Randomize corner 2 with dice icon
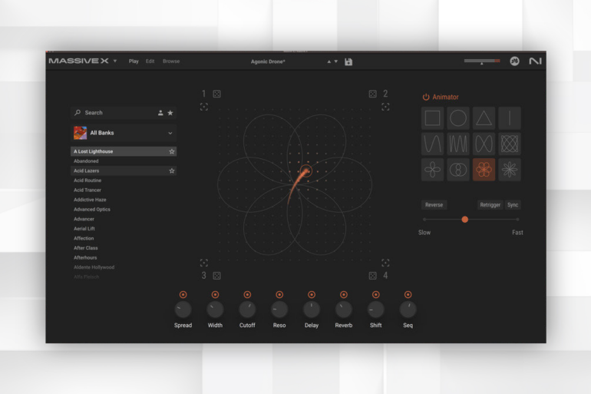 [x=372, y=94]
